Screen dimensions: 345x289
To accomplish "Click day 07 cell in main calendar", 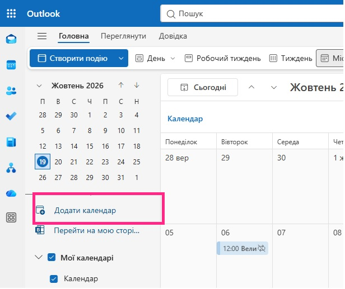I will 300,256.
